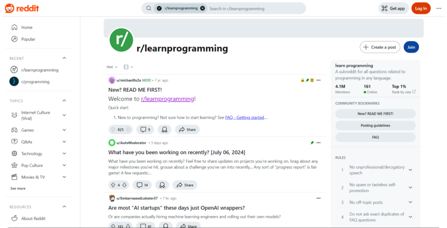The height and width of the screenshot is (228, 447).
Task: Click the Log In button
Action: tap(421, 8)
